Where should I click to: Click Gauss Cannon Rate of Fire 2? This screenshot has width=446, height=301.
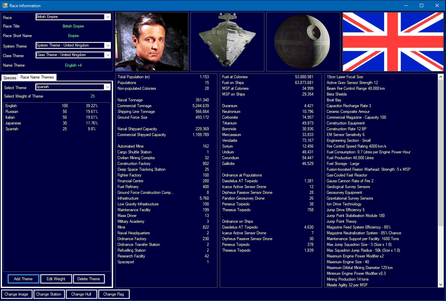(x=350, y=181)
